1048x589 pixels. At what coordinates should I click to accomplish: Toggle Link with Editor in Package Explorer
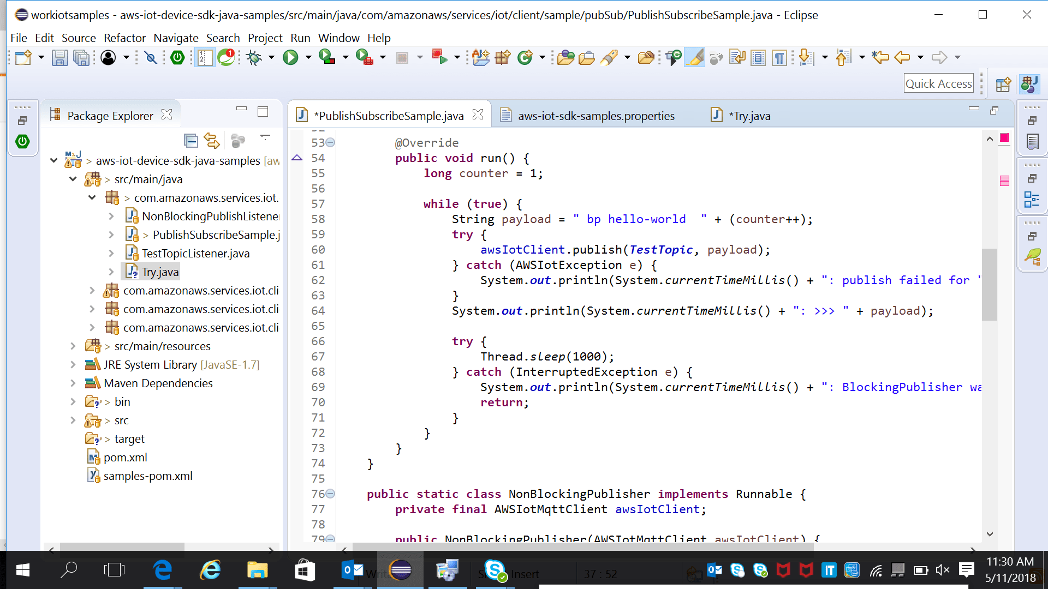tap(212, 141)
